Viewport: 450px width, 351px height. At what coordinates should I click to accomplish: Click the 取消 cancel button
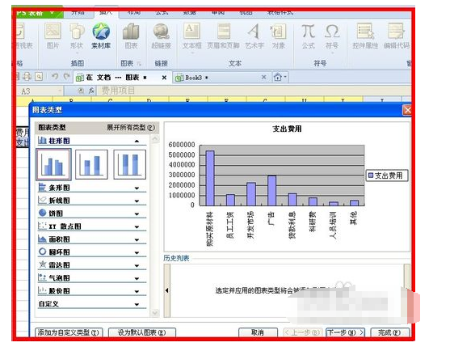click(258, 332)
